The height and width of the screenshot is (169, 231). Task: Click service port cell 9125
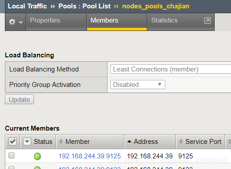pos(186,156)
